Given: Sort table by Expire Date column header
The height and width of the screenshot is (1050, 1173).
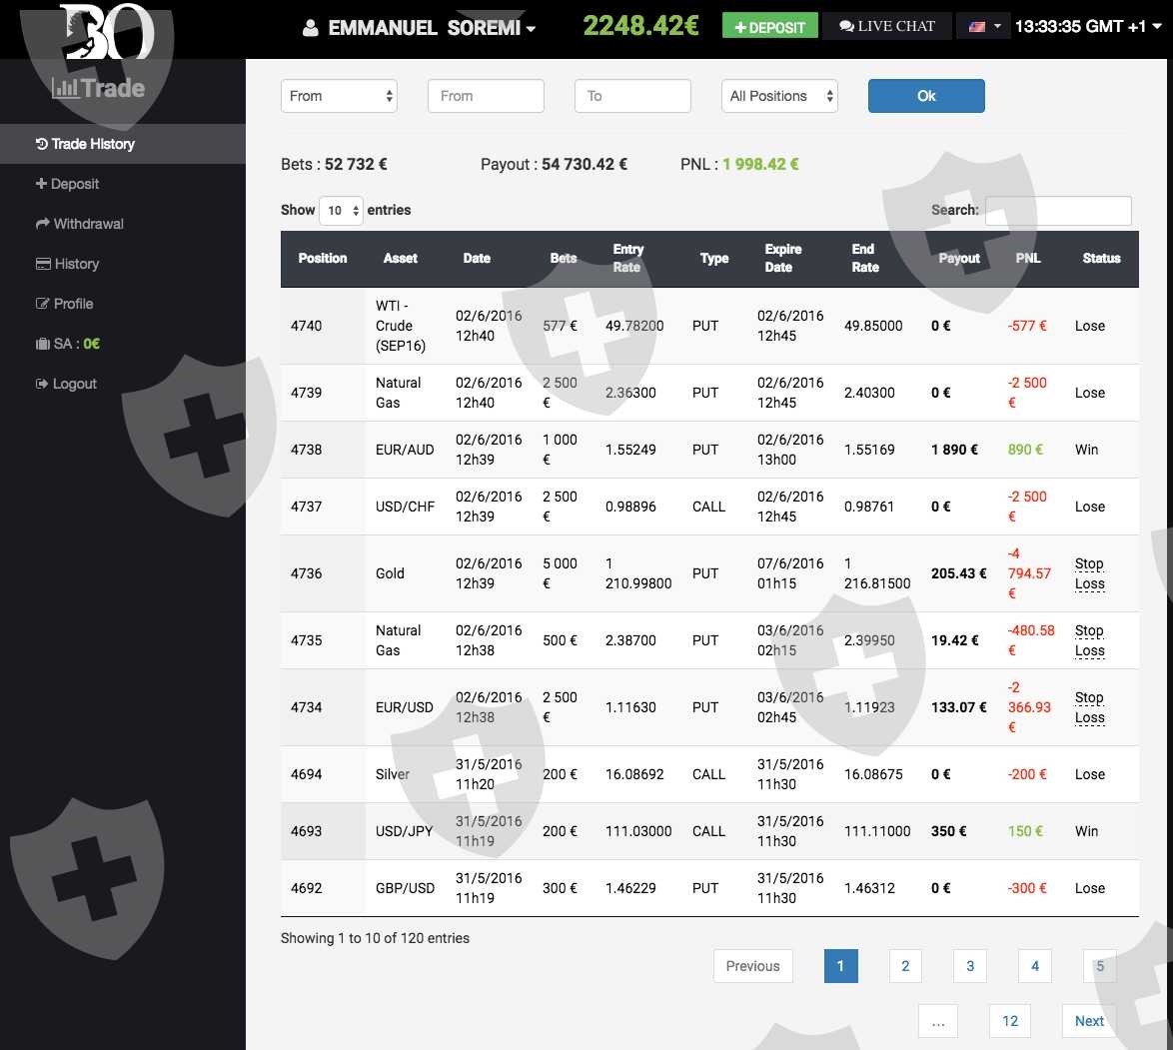Looking at the screenshot, I should [x=782, y=258].
